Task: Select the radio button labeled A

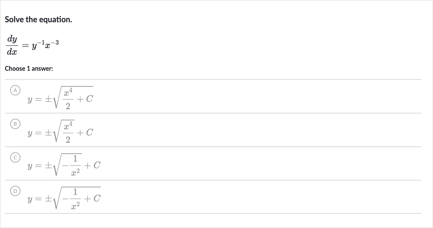Action: tap(15, 90)
